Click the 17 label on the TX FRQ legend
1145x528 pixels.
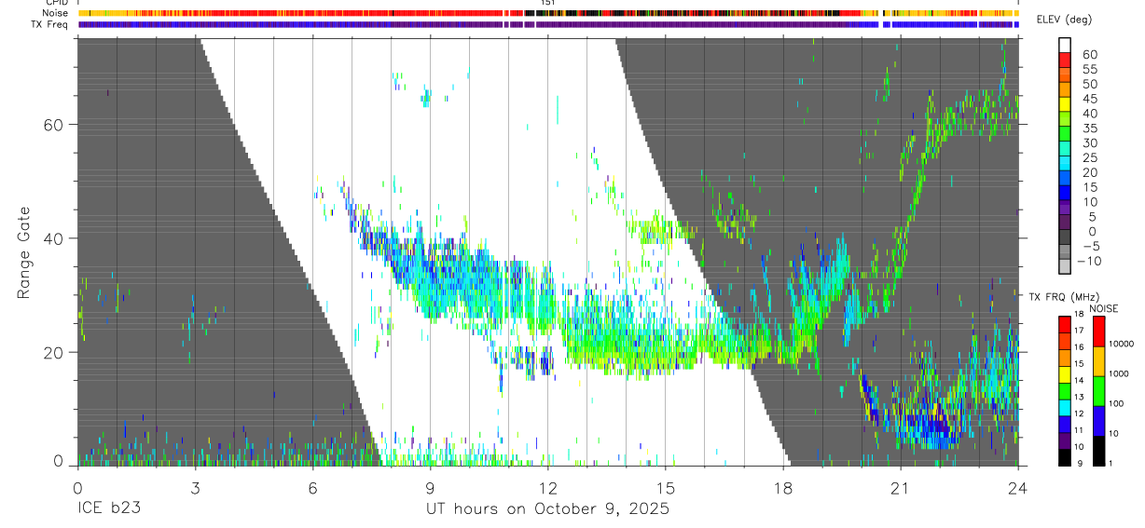click(x=1079, y=331)
